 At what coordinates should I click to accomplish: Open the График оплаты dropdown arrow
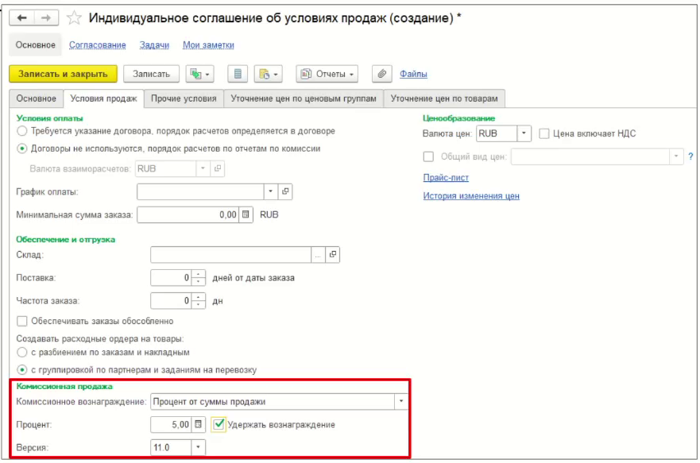[270, 191]
